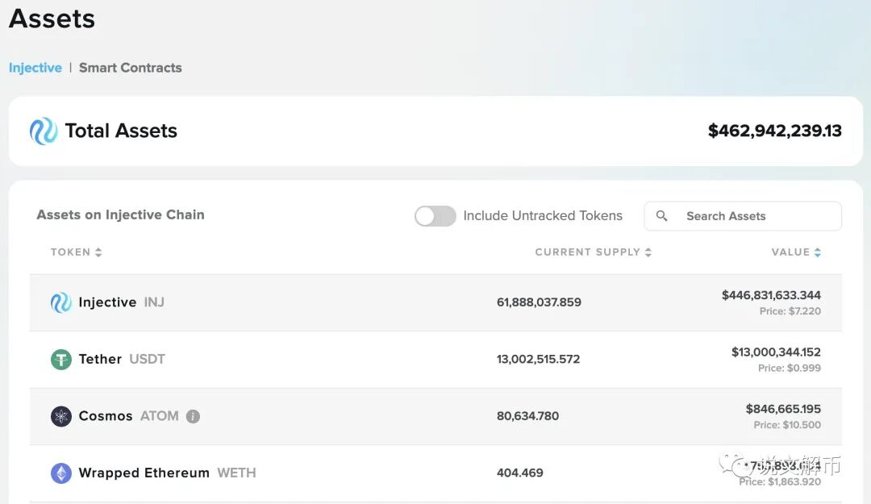Click the Wrapped Ethereum token icon

61,473
